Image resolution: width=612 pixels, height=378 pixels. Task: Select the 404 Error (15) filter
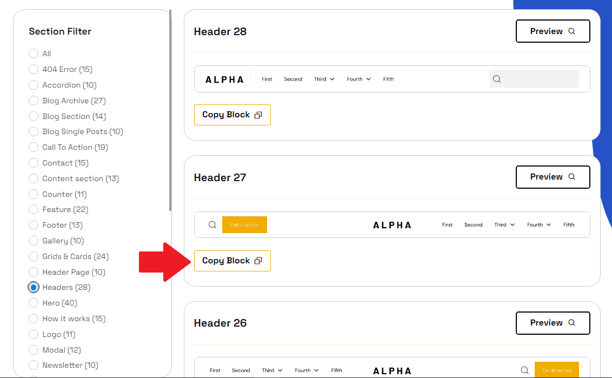tap(34, 69)
